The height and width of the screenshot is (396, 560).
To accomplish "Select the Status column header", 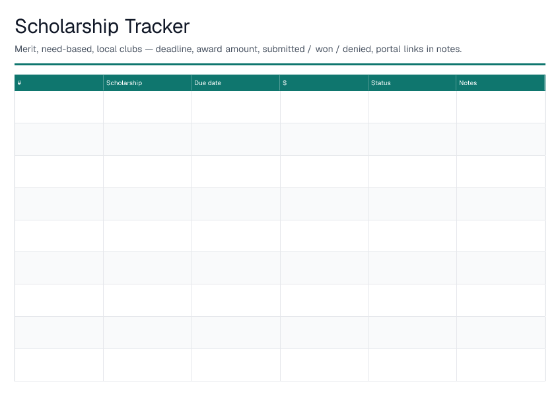I will (412, 83).
